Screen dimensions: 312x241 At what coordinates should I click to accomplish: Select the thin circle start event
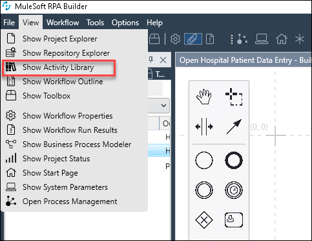[204, 160]
